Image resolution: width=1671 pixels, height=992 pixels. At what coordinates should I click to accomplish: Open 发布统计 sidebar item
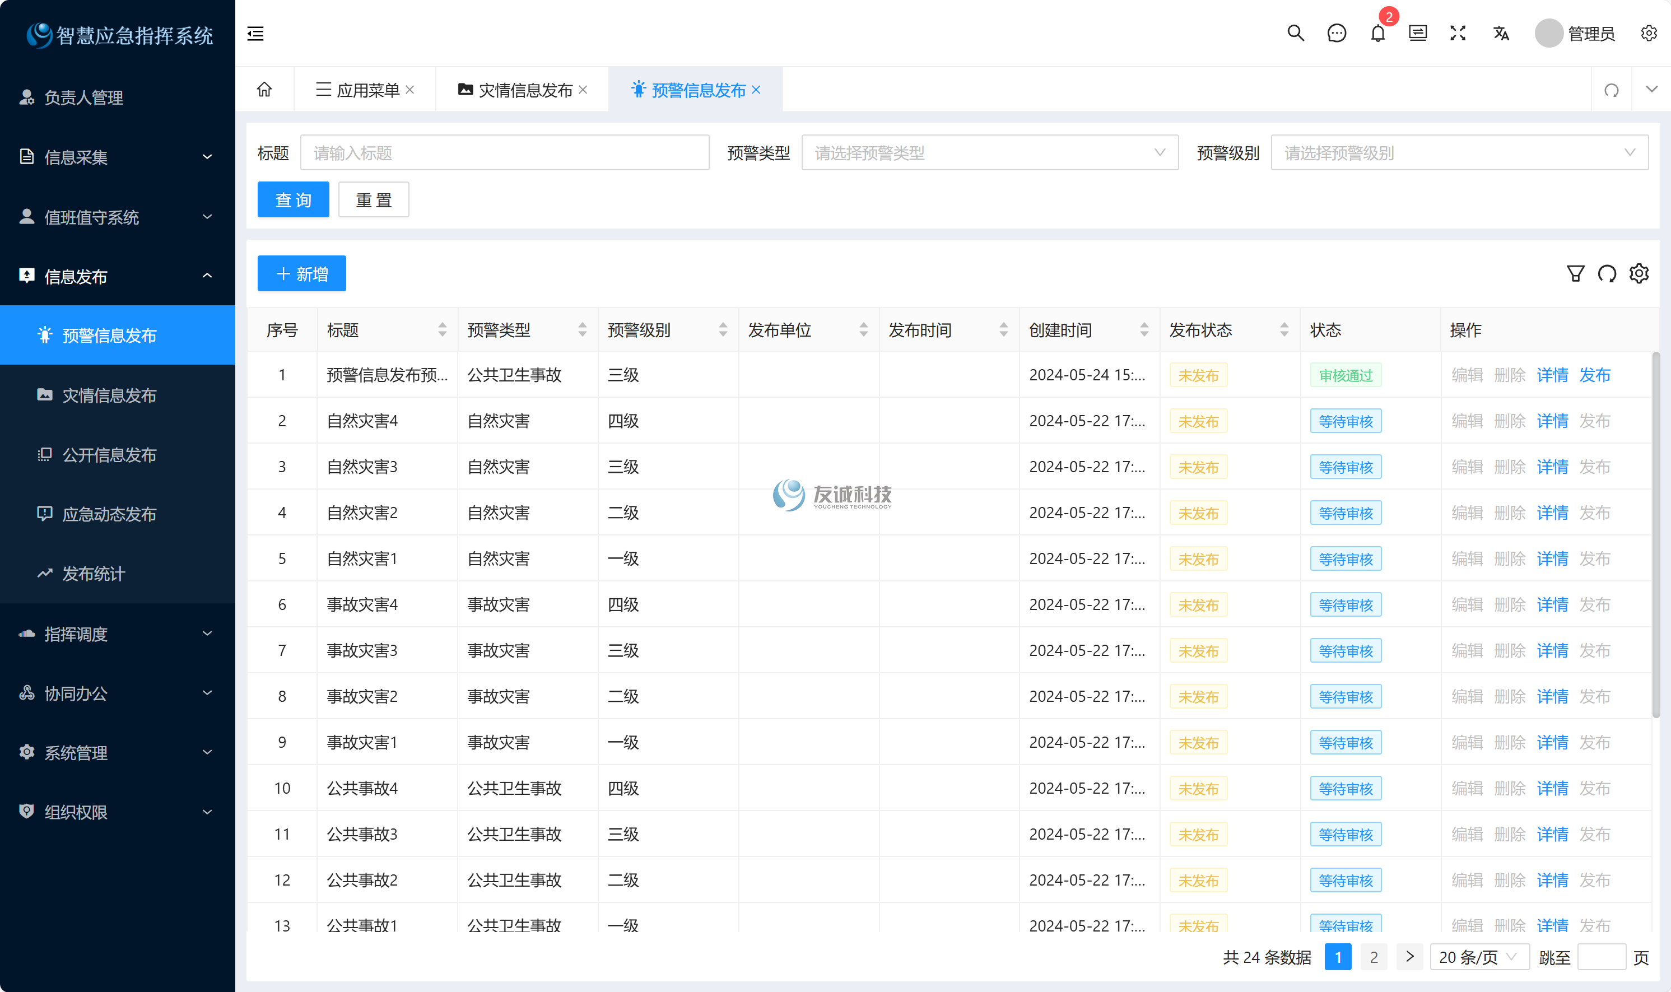118,574
